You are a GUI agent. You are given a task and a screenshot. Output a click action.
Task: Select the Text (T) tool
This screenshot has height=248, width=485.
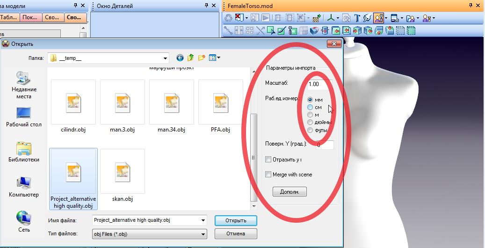[357, 18]
